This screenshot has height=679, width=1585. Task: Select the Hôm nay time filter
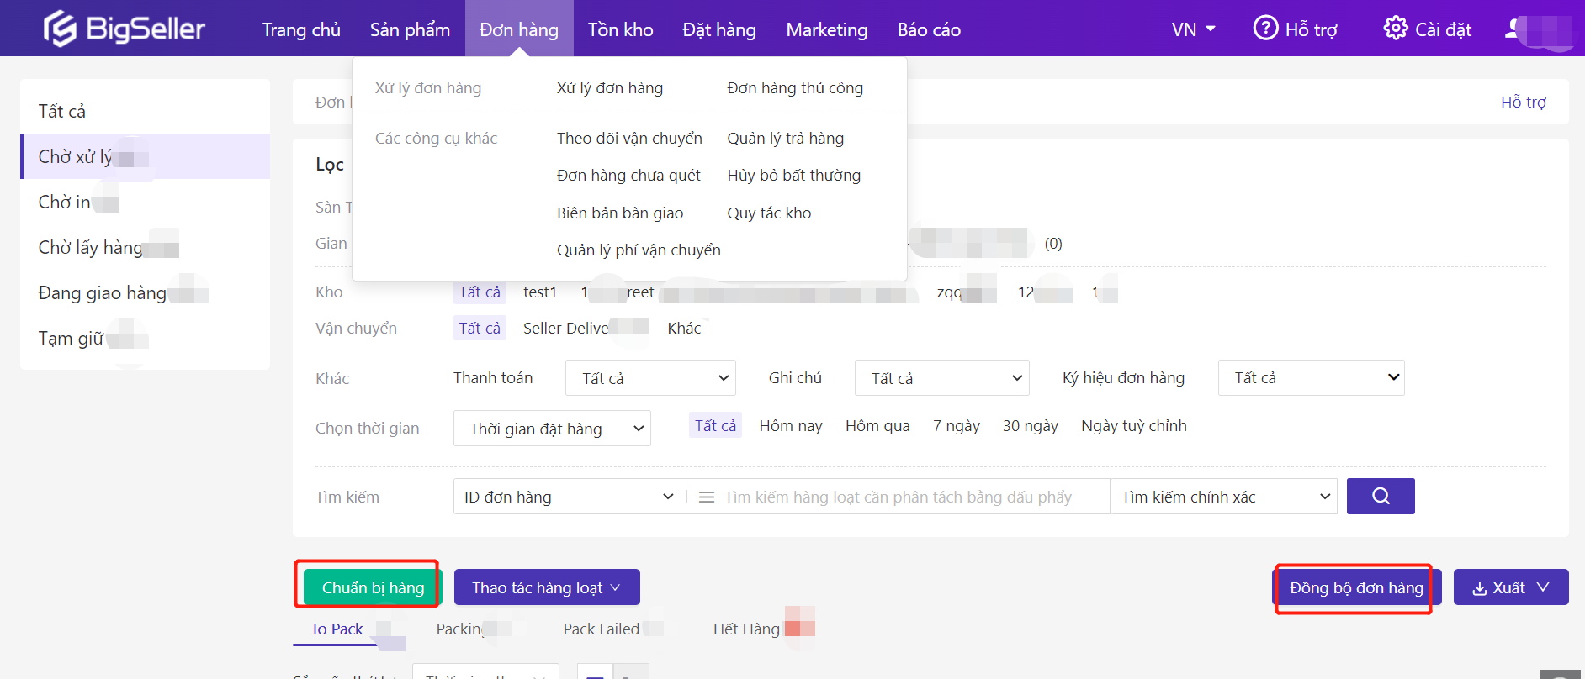(x=790, y=426)
